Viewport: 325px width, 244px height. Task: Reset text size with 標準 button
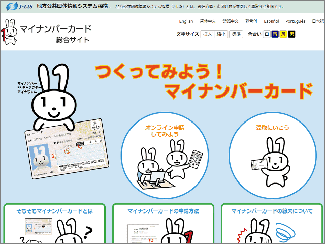pos(236,34)
